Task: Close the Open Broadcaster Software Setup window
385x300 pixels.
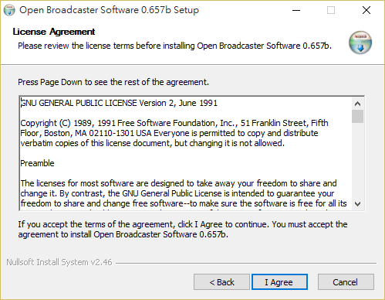Action: coord(366,10)
